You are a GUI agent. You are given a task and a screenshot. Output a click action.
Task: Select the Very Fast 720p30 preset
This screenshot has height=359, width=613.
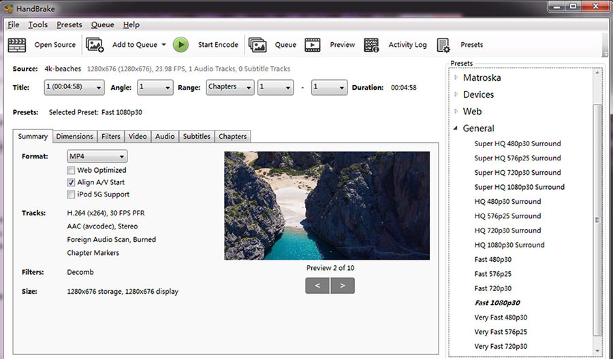tap(501, 346)
